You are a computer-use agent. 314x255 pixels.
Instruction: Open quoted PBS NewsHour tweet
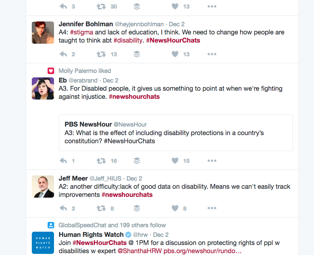(176, 132)
